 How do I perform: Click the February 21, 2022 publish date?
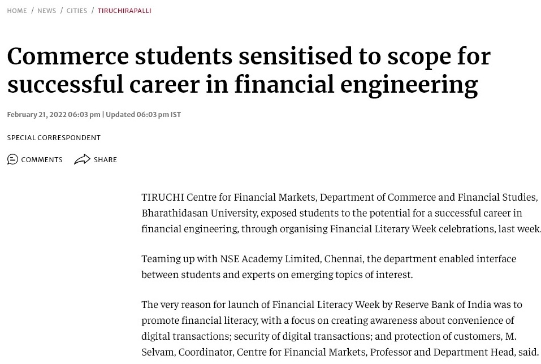37,115
